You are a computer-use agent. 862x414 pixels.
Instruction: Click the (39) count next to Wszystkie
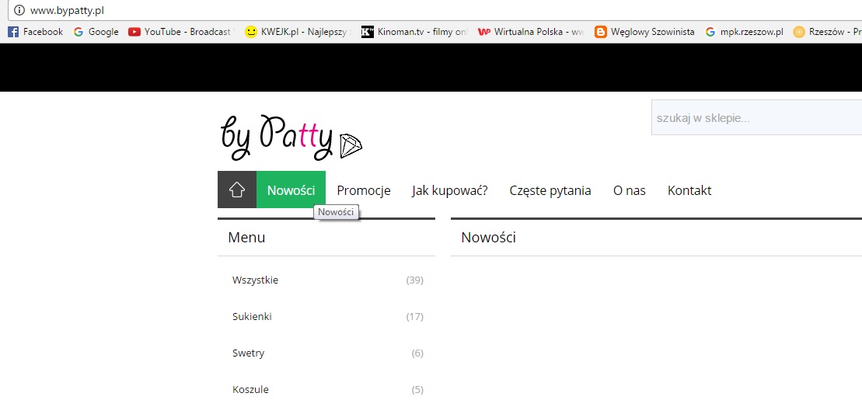pyautogui.click(x=415, y=280)
